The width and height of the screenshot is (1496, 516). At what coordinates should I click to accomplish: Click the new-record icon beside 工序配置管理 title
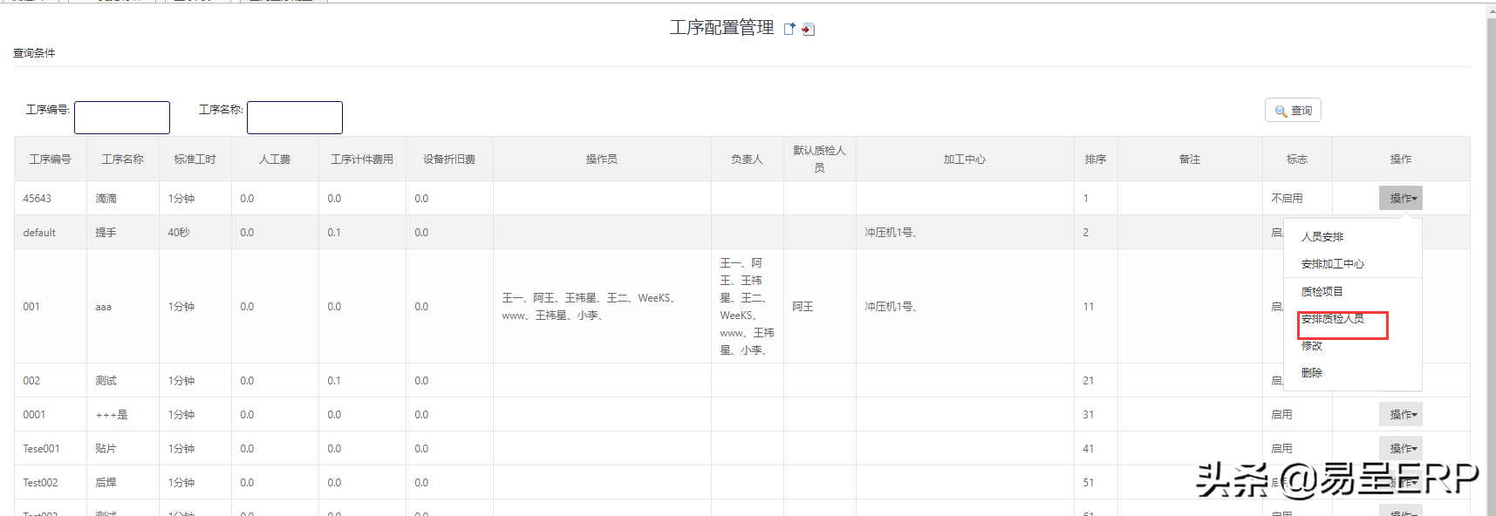pyautogui.click(x=789, y=29)
